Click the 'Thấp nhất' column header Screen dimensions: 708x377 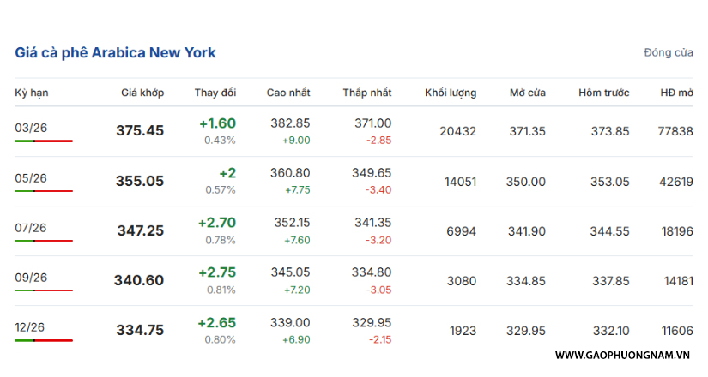click(366, 93)
